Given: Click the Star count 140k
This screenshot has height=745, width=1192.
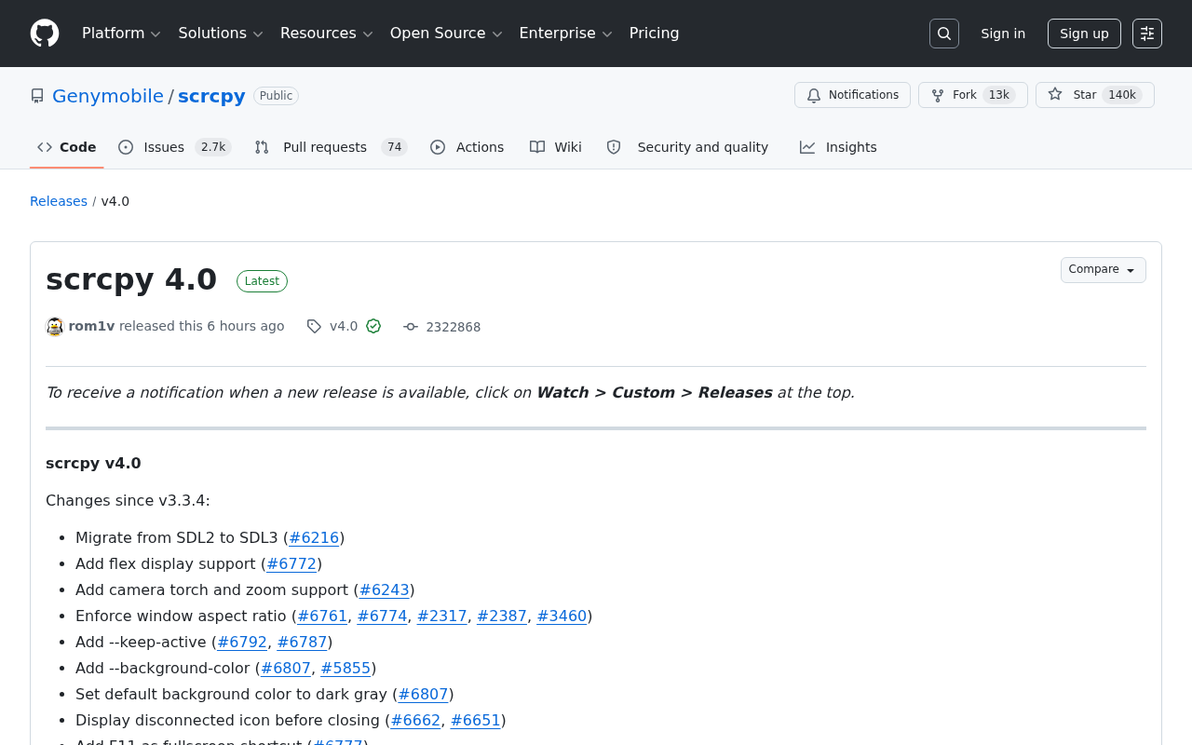Looking at the screenshot, I should pos(1122,95).
